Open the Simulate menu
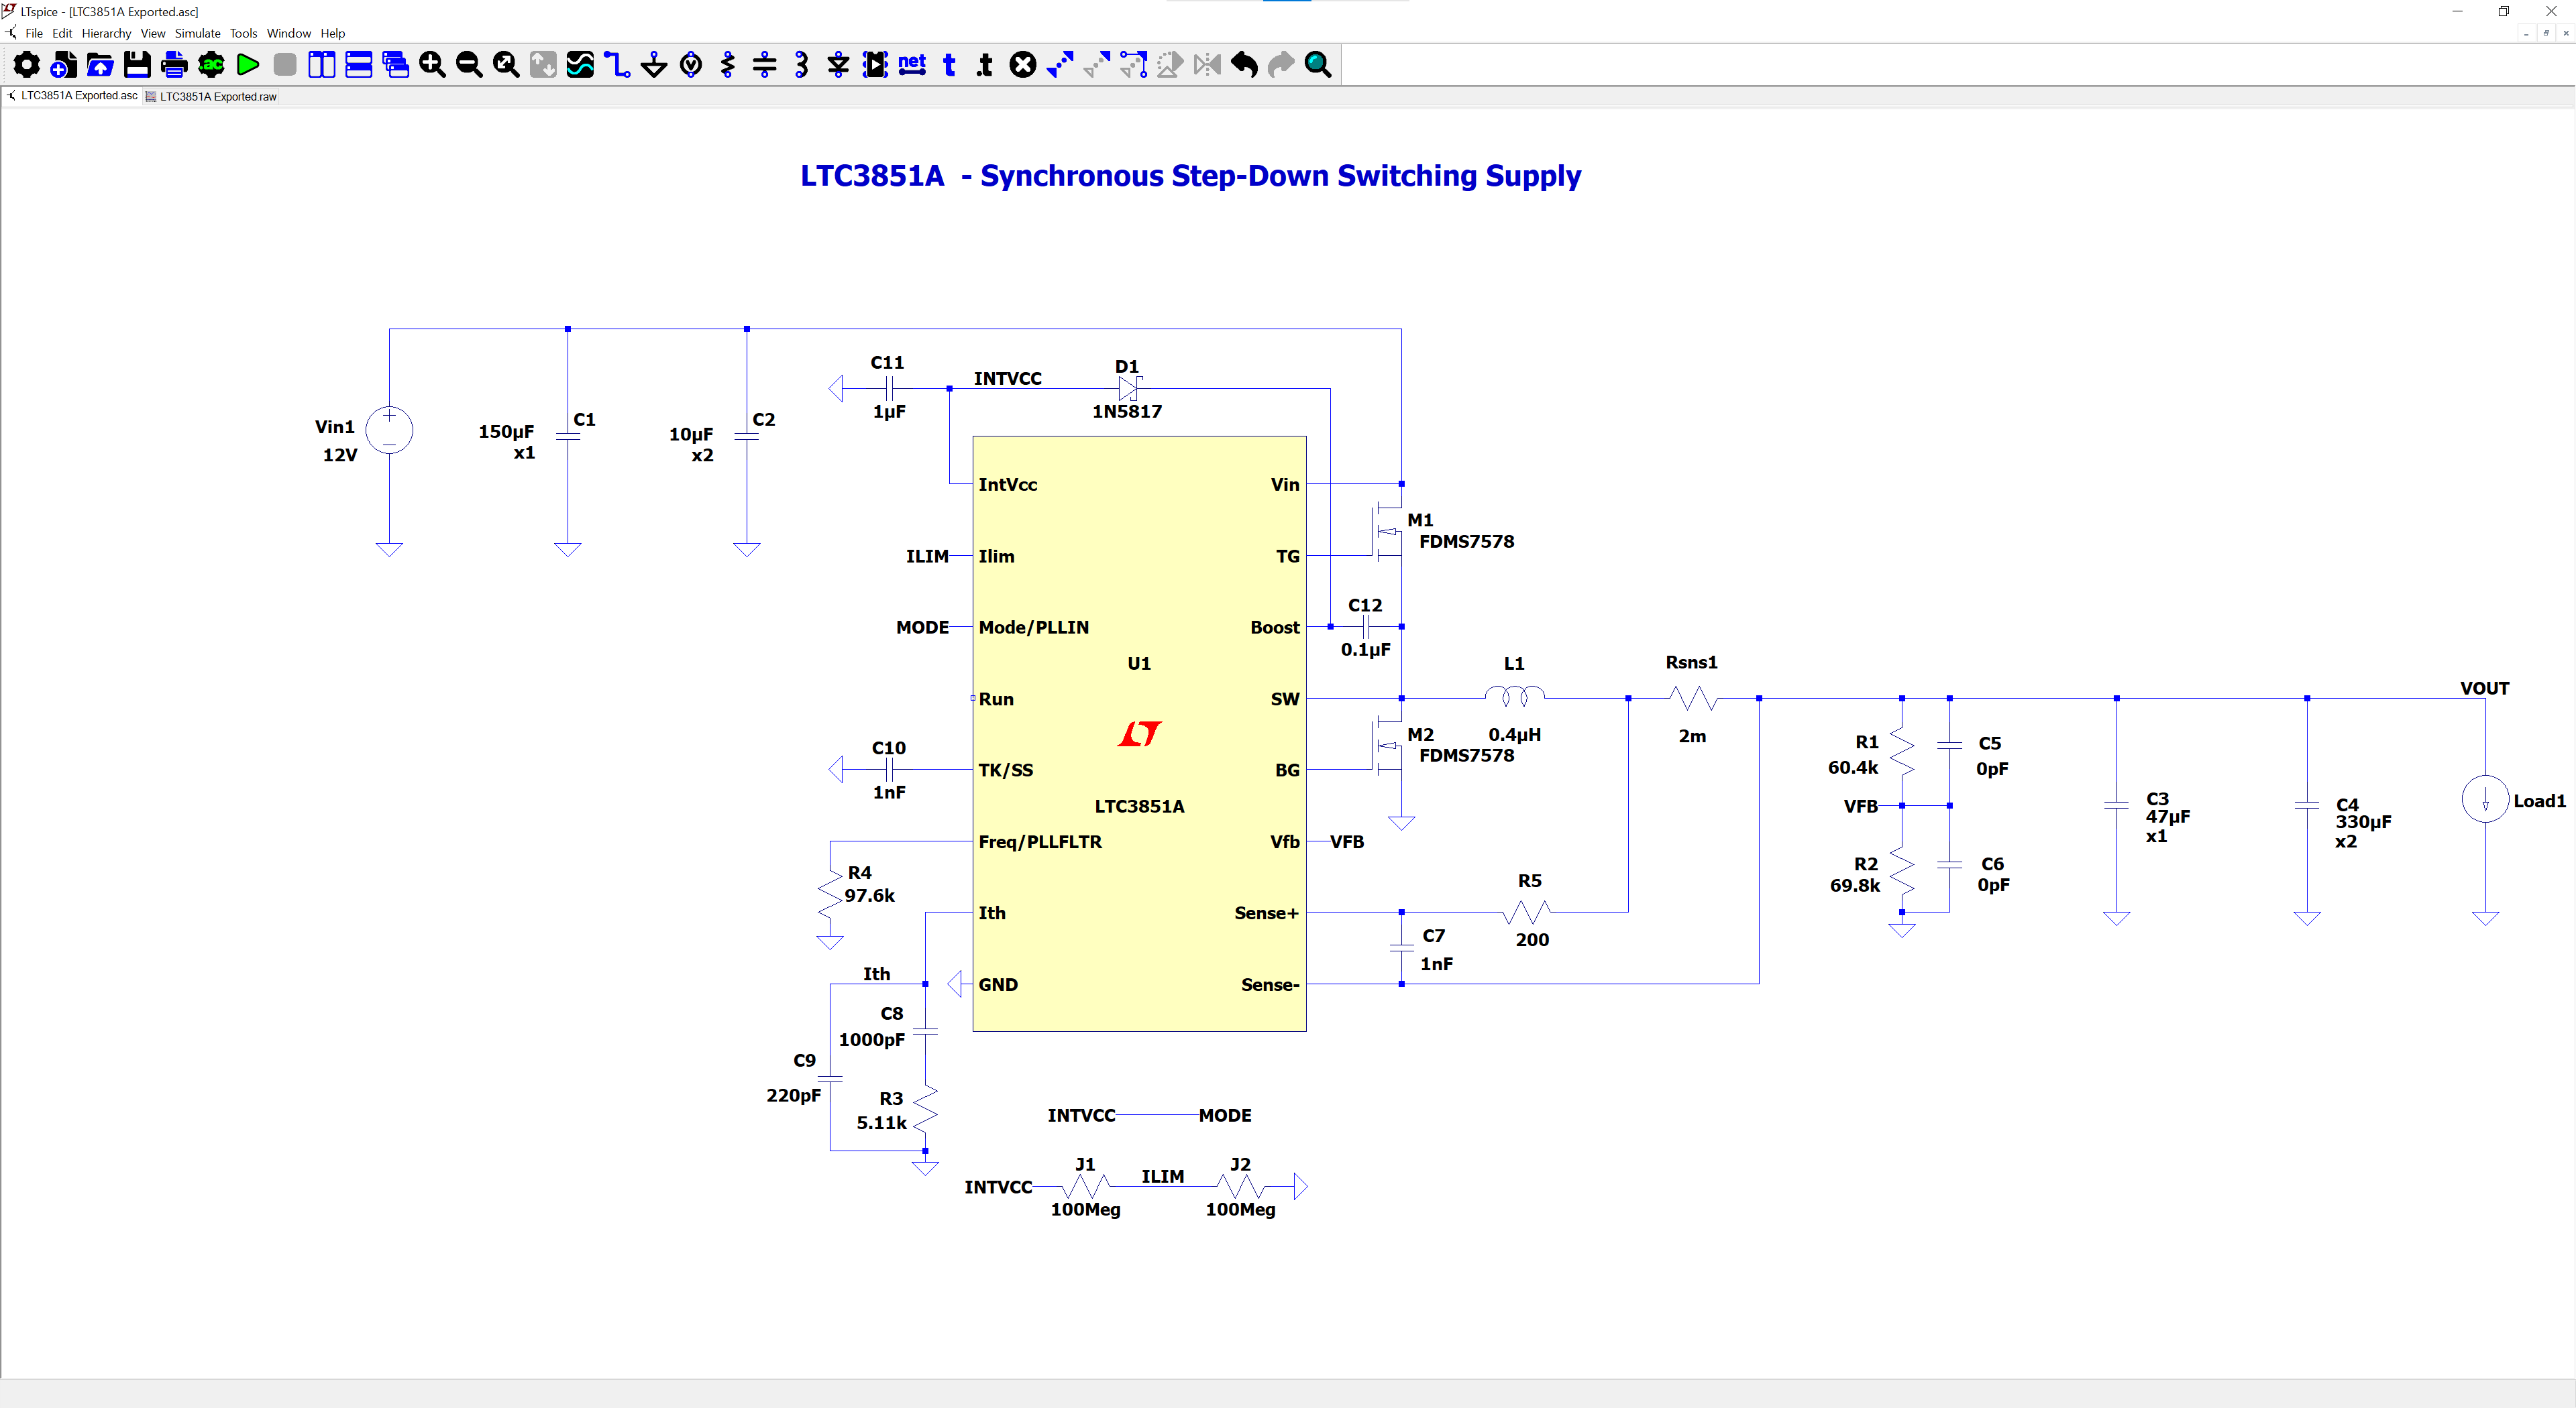The height and width of the screenshot is (1408, 2576). [x=197, y=33]
